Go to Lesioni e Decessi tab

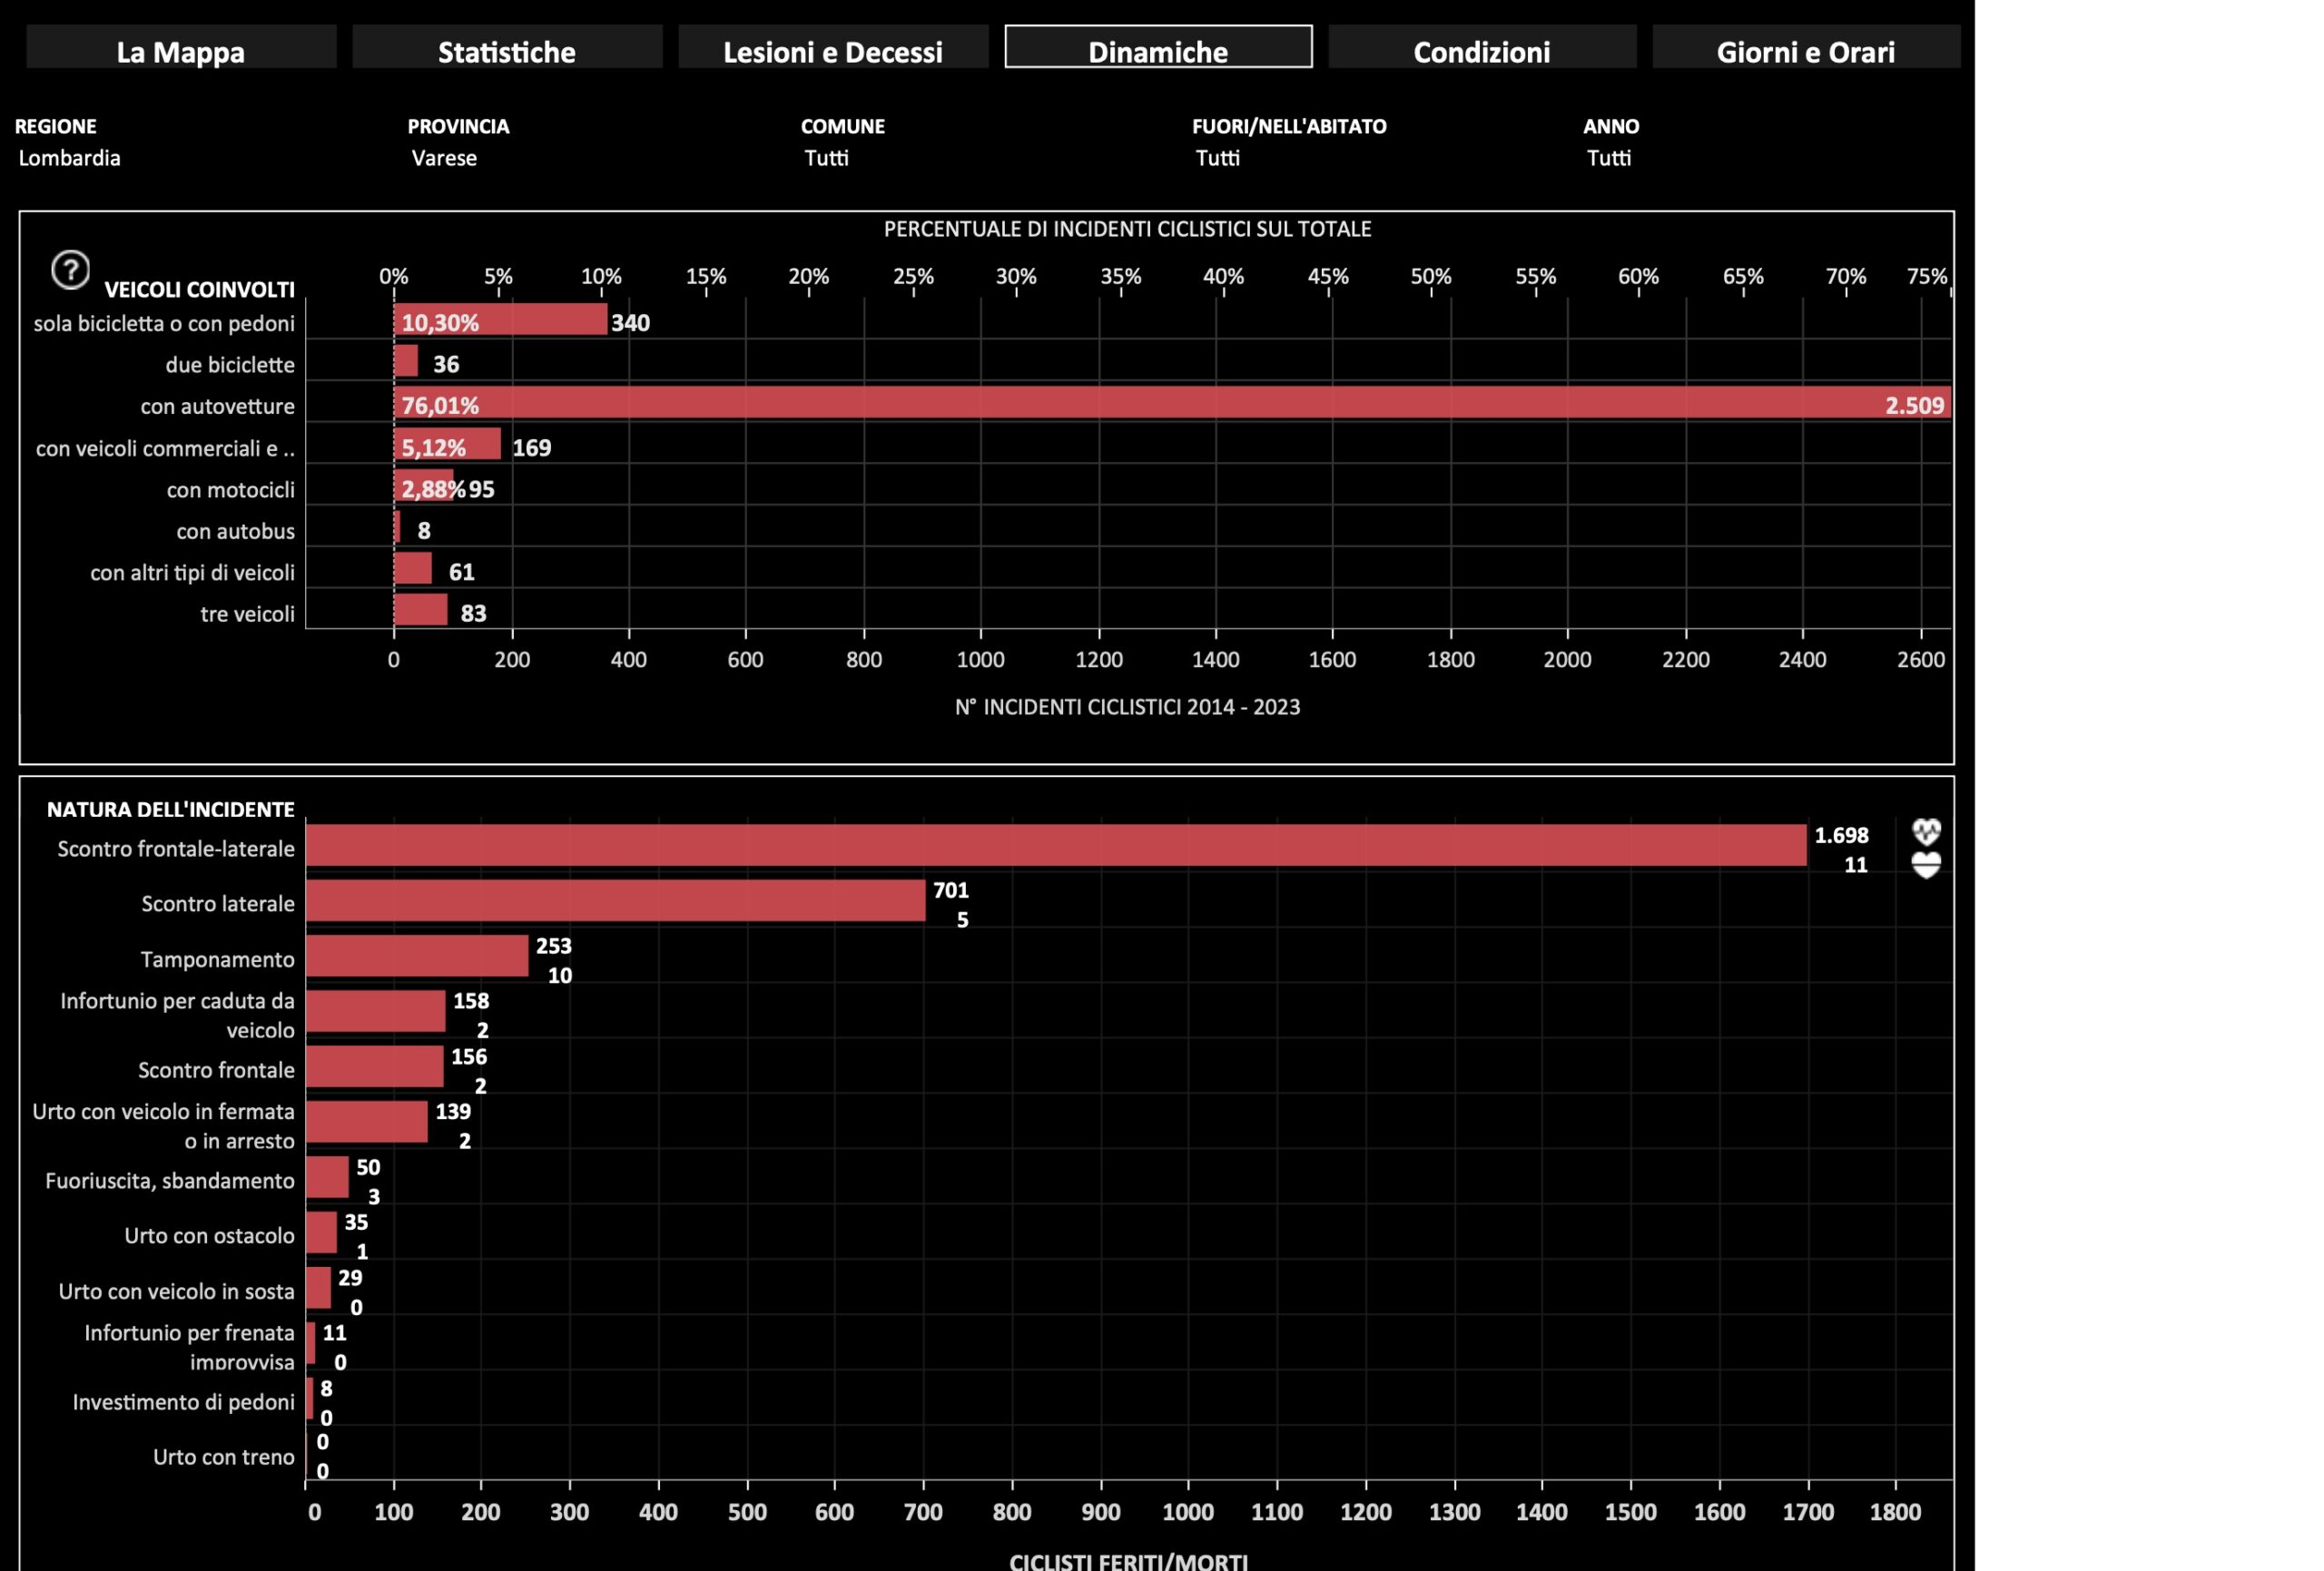[x=833, y=48]
